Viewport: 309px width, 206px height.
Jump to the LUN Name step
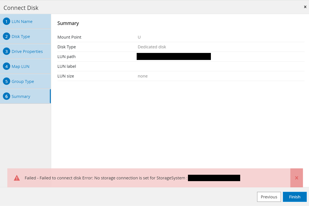tap(22, 22)
